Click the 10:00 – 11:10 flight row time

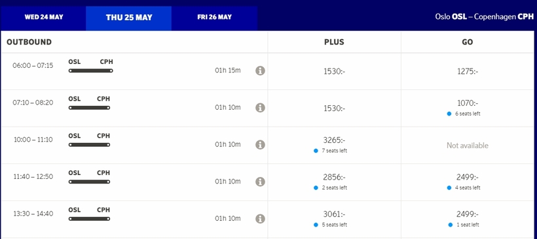pos(33,140)
